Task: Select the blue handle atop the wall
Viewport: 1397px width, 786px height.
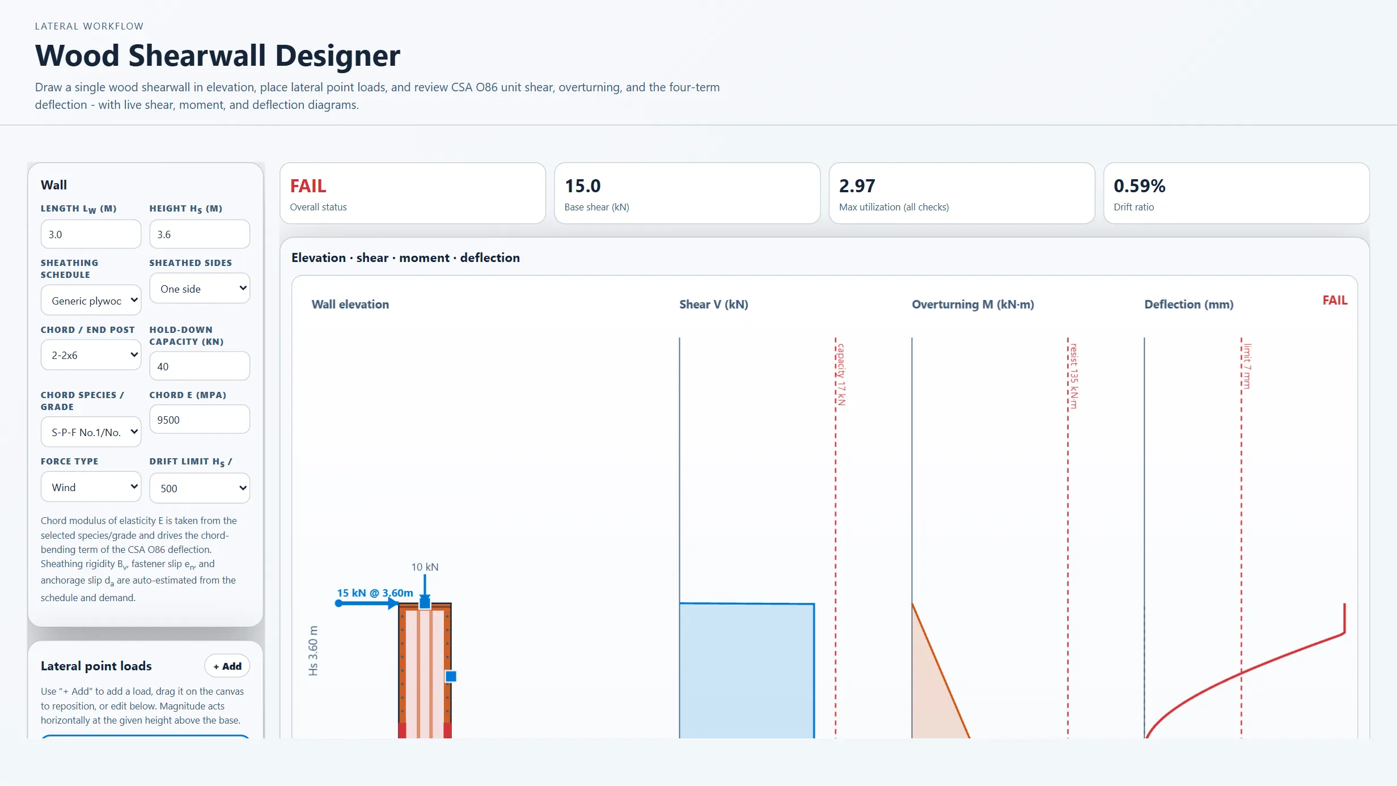Action: point(425,603)
